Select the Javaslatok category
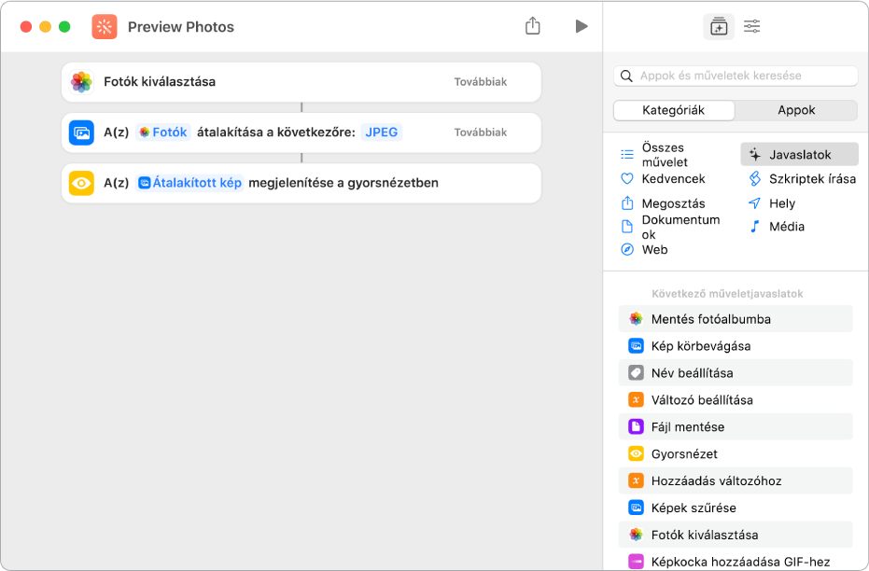Screen dimensions: 869x571 [799, 155]
